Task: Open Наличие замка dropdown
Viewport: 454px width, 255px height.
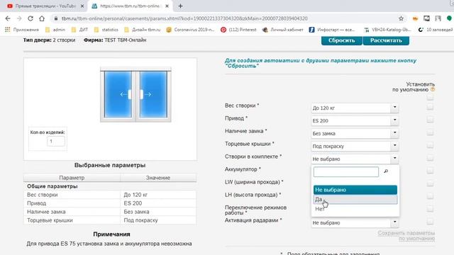Action: click(x=355, y=133)
